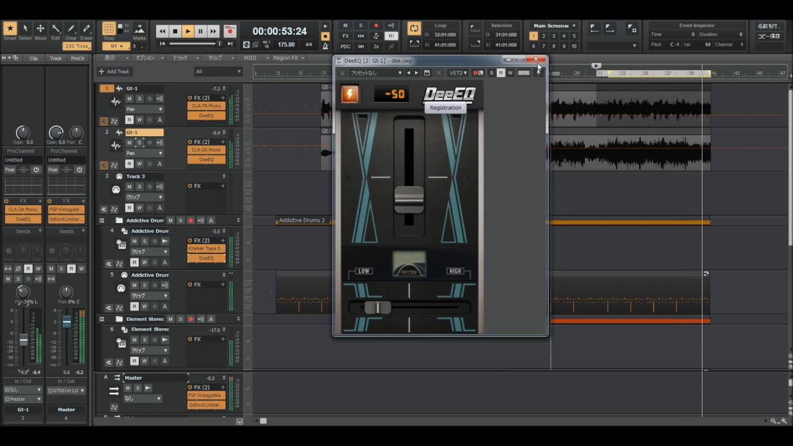Jump to project start button
793x446 pixels.
[x=162, y=44]
